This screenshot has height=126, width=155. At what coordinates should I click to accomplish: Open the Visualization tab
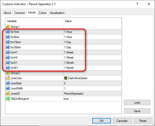57,13
